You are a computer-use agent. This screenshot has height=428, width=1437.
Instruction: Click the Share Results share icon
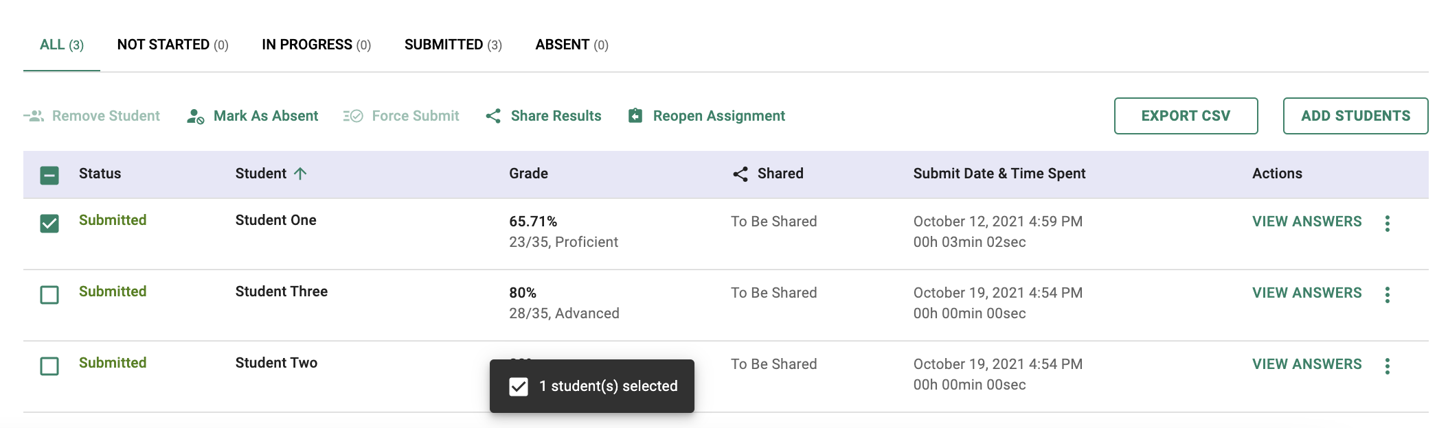tap(493, 116)
